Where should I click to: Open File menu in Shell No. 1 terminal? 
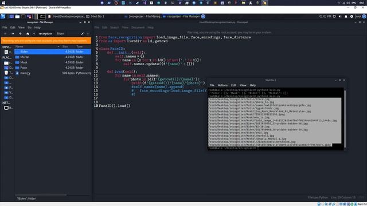coord(212,85)
